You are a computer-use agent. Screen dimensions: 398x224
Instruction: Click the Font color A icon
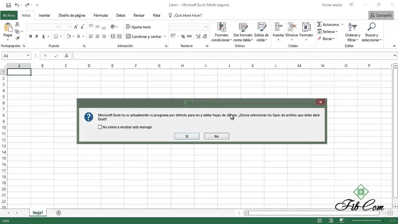(x=79, y=36)
